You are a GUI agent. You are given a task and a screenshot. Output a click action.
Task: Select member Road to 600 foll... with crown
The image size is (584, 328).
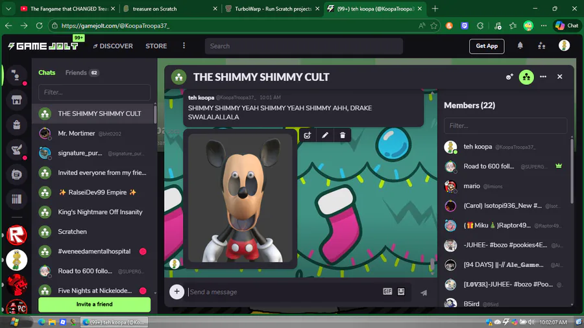pyautogui.click(x=505, y=166)
